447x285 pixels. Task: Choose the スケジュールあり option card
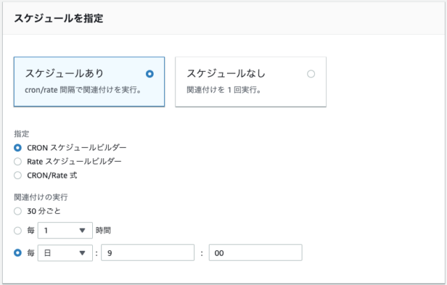89,82
